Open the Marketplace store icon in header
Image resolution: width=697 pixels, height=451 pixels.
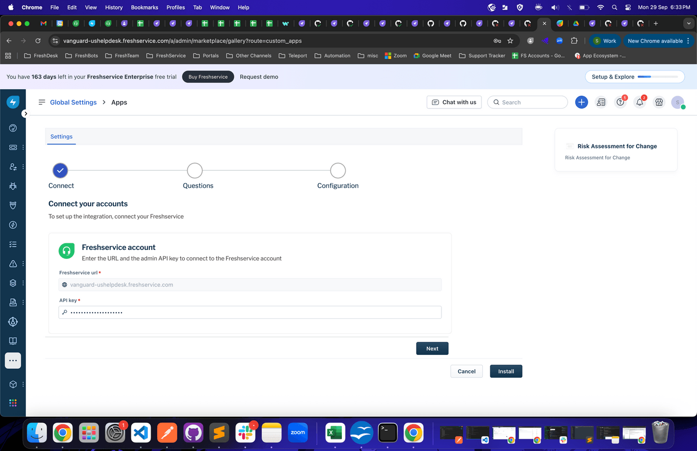pos(659,102)
